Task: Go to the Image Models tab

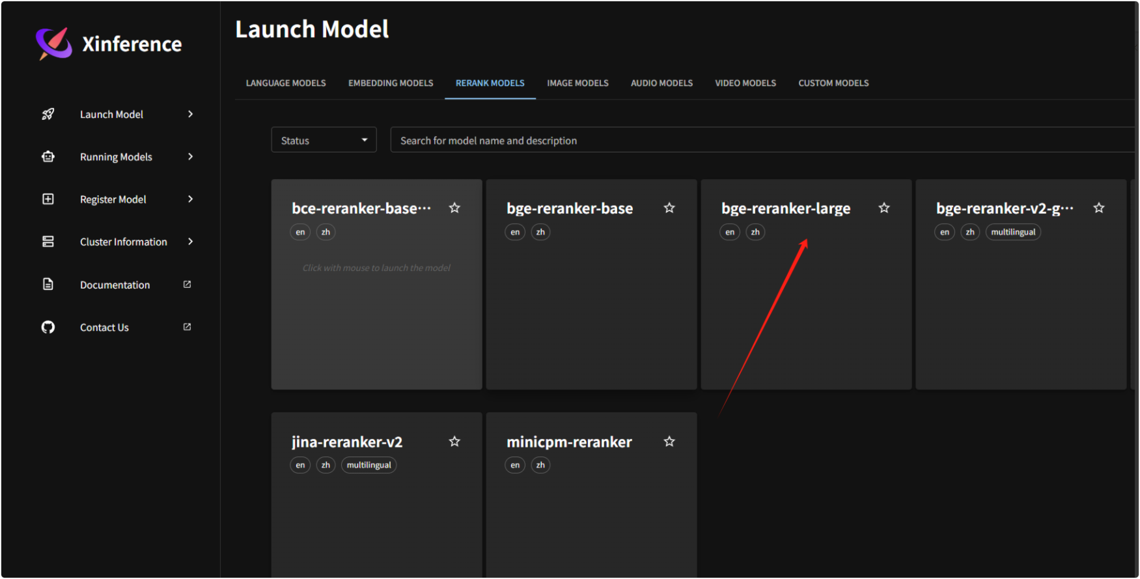Action: (577, 83)
